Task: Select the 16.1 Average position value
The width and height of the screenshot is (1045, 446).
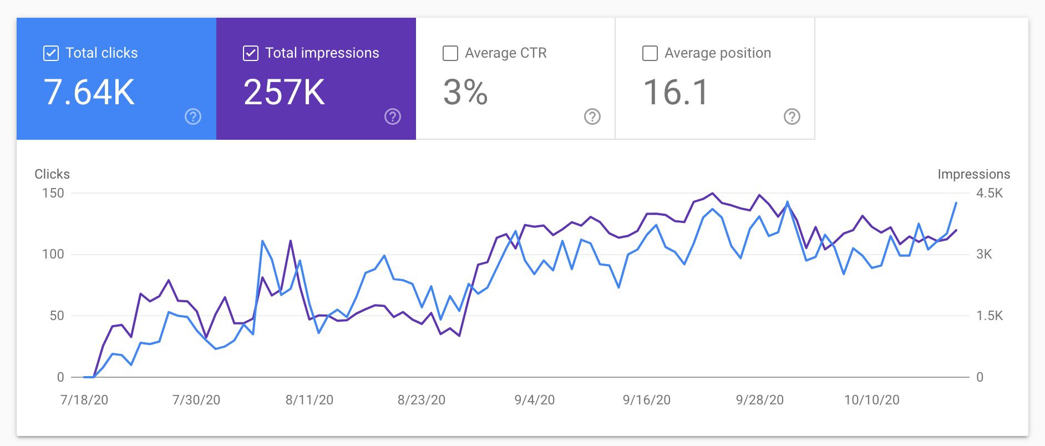Action: pos(676,92)
